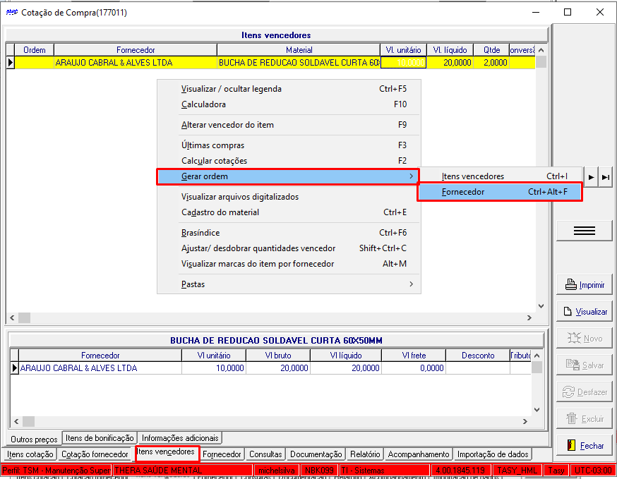Open Visualizar arquivos digitalizados
Viewport: 617px width, 479px height.
289,197
